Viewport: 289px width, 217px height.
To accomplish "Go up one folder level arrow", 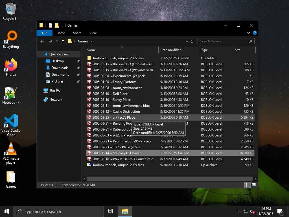I will pos(63,41).
